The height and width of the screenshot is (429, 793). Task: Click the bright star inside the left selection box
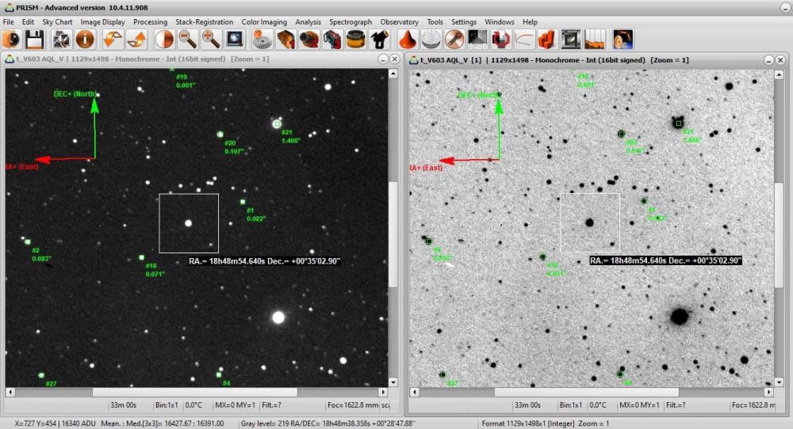click(188, 223)
